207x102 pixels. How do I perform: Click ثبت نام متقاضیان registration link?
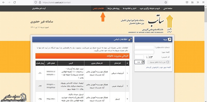click(x=39, y=9)
